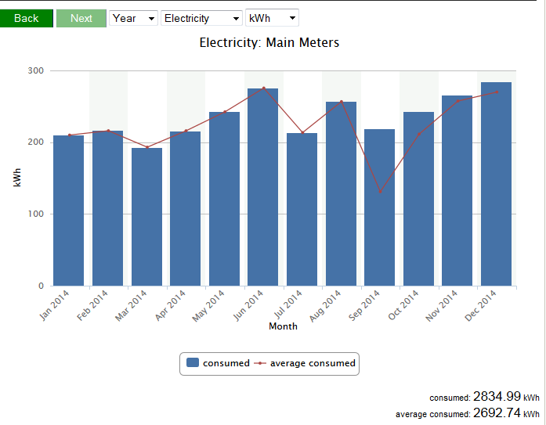Screen dimensions: 546x425
Task: Expand the kWh unit dropdown
Action: [x=272, y=18]
